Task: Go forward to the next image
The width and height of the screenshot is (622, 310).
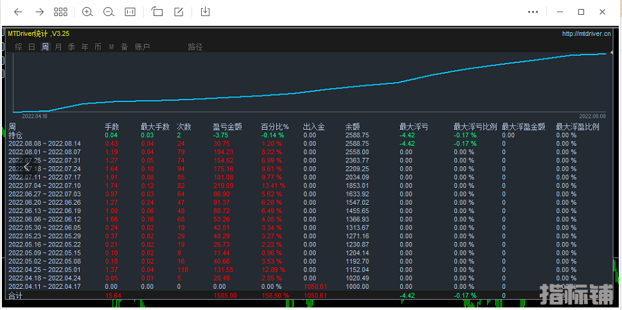Action: (39, 12)
